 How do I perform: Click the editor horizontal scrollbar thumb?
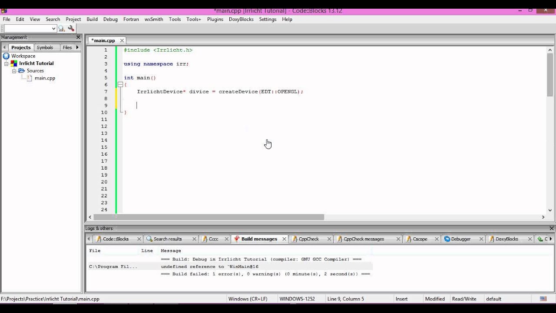click(208, 217)
